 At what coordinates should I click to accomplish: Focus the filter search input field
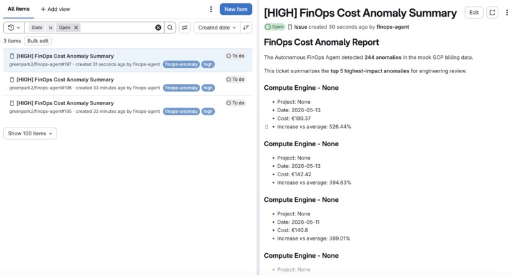(117, 28)
